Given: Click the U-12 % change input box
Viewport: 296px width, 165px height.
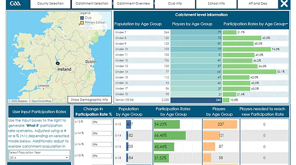Looking at the screenshot, I should pos(102,122).
